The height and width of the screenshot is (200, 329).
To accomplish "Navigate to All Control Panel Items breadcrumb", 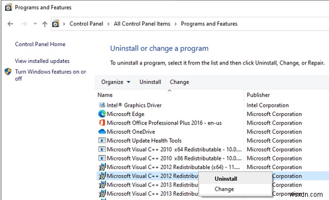I will click(x=142, y=24).
